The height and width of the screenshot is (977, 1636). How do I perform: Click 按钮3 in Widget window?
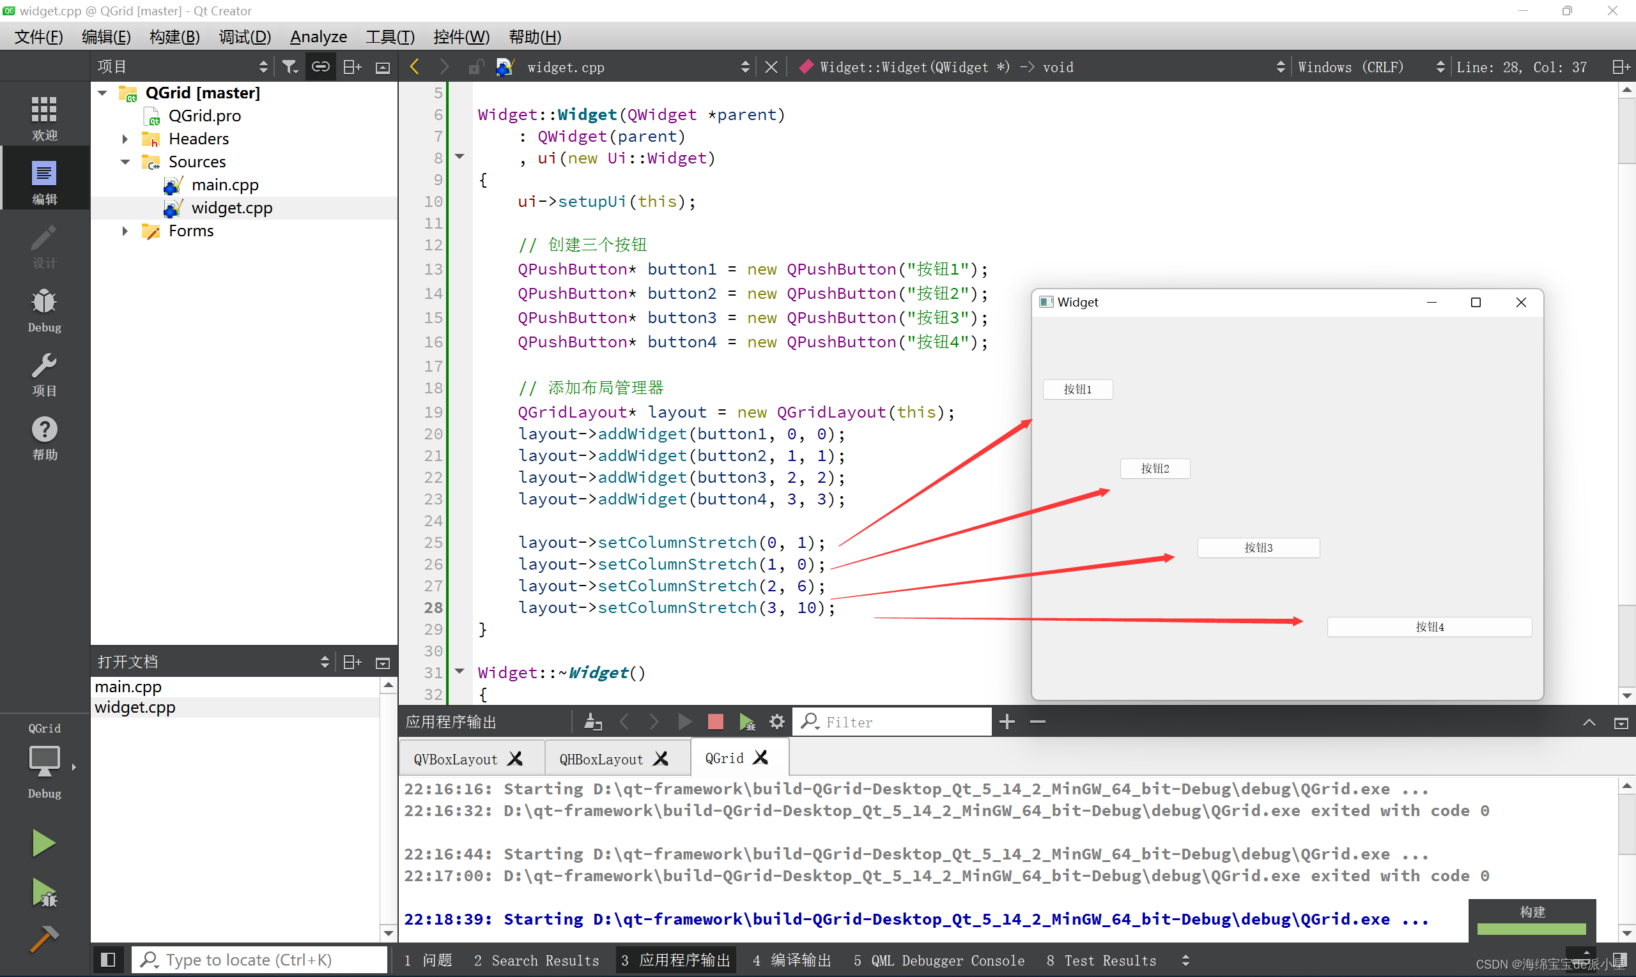(1258, 547)
